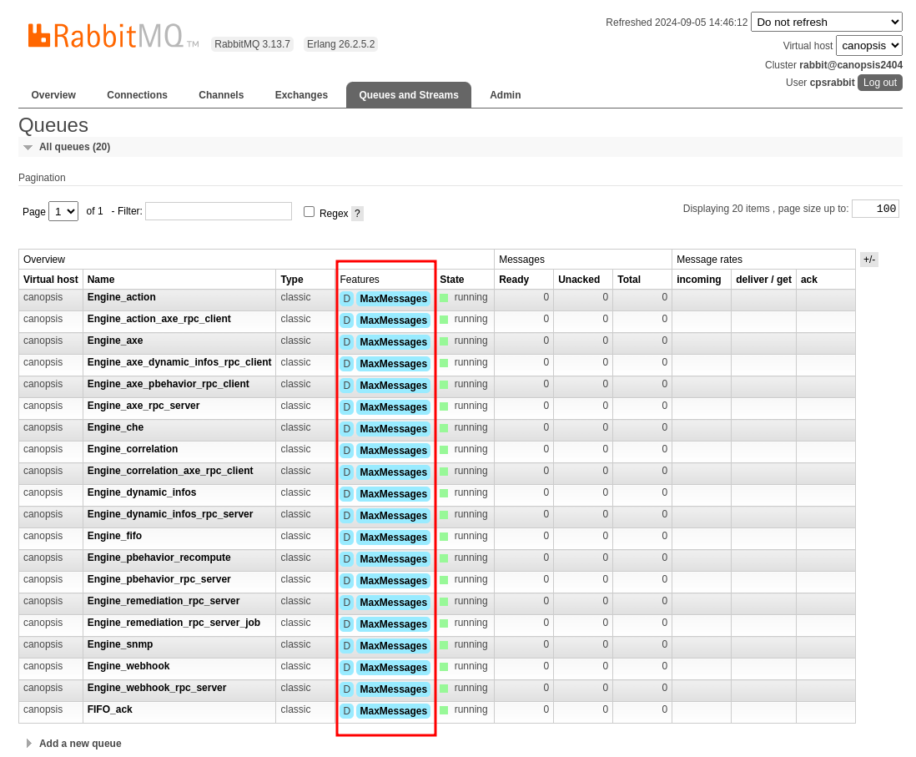Click the D durable badge for Engine_webhook

[x=346, y=668]
